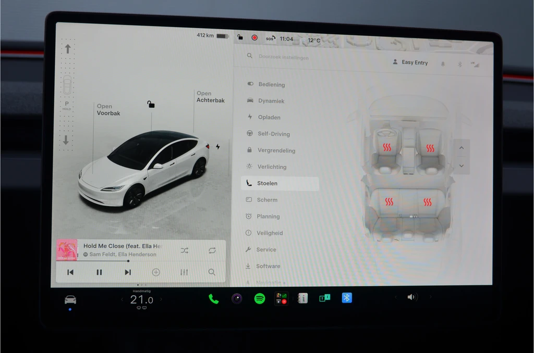The height and width of the screenshot is (353, 534).
Task: Raise the cabin temperature with right chevron
Action: pyautogui.click(x=161, y=299)
